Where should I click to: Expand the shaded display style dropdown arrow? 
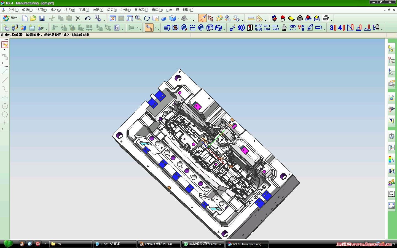[x=178, y=18]
